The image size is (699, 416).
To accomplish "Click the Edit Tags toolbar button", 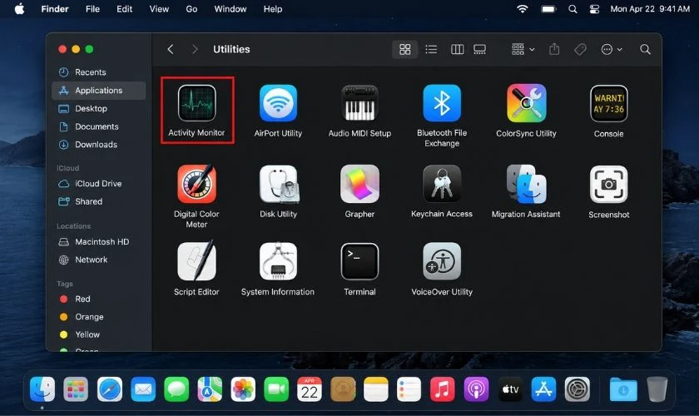I will click(x=580, y=49).
